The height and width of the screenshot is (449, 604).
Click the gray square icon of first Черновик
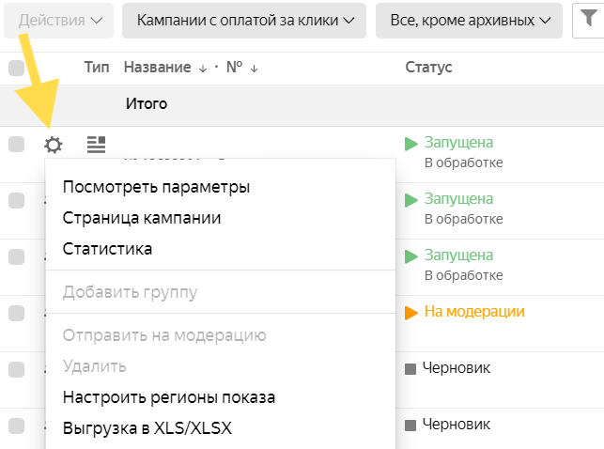coord(410,369)
